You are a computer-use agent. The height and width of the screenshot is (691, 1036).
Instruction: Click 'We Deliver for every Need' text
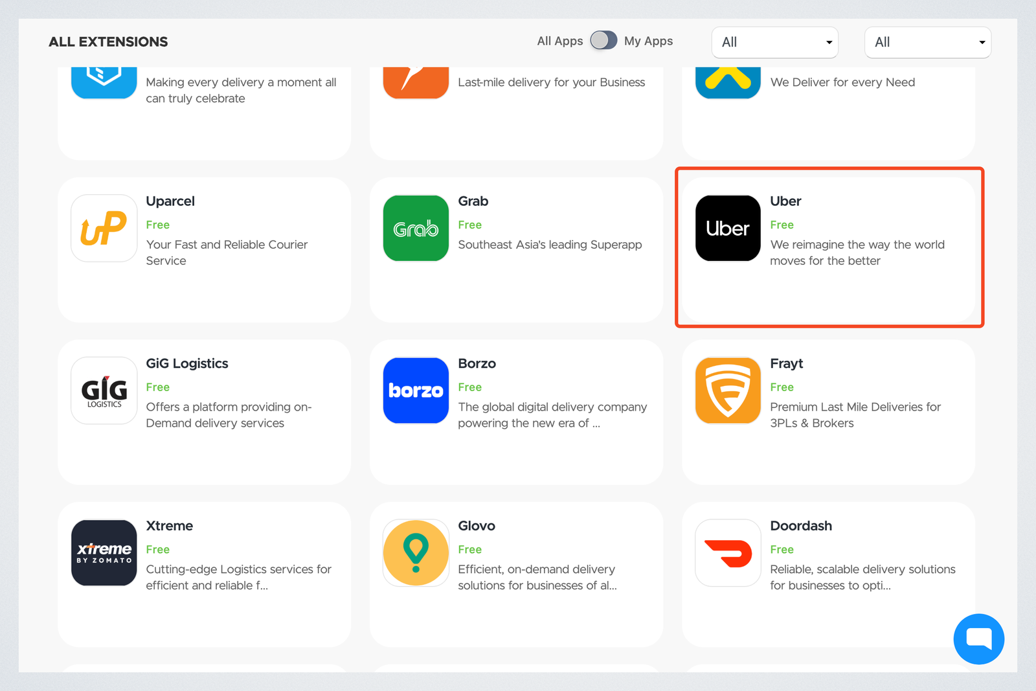842,82
